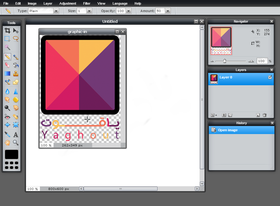Open the pencil Type dropdown
This screenshot has width=280, height=206.
coord(56,11)
